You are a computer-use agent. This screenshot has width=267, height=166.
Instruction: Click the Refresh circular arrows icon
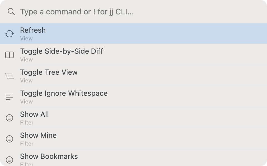[x=9, y=34]
